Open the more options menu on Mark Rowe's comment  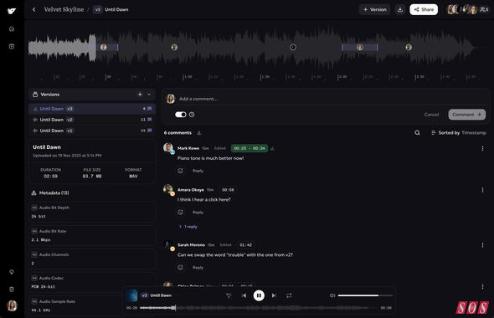coord(482,148)
